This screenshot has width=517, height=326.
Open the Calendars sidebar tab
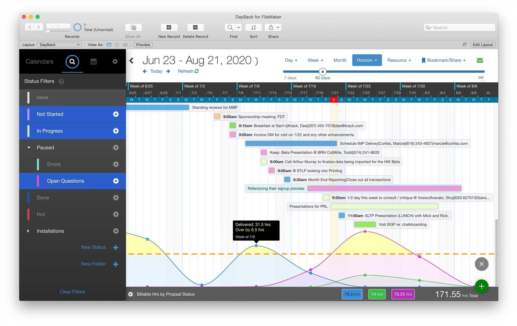[x=39, y=61]
